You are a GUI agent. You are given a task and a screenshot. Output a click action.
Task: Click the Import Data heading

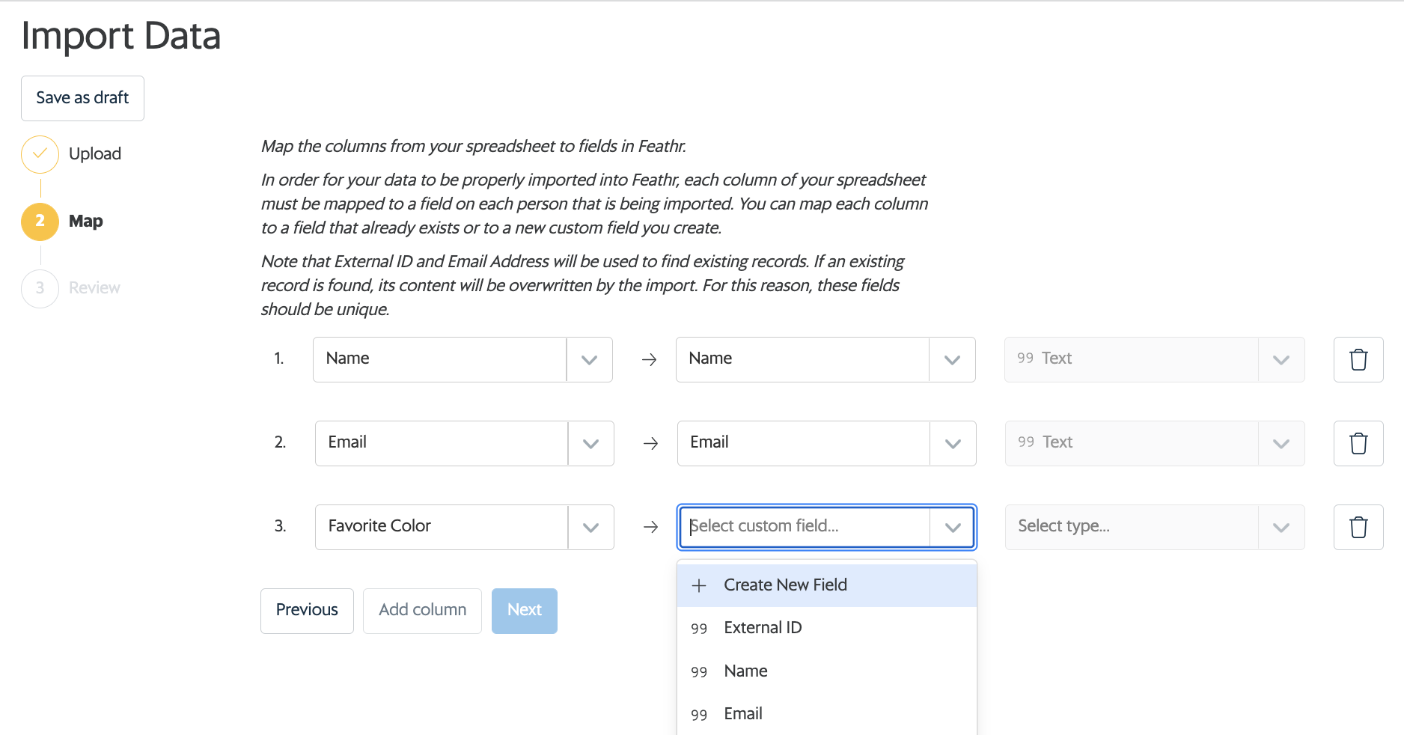pyautogui.click(x=121, y=36)
